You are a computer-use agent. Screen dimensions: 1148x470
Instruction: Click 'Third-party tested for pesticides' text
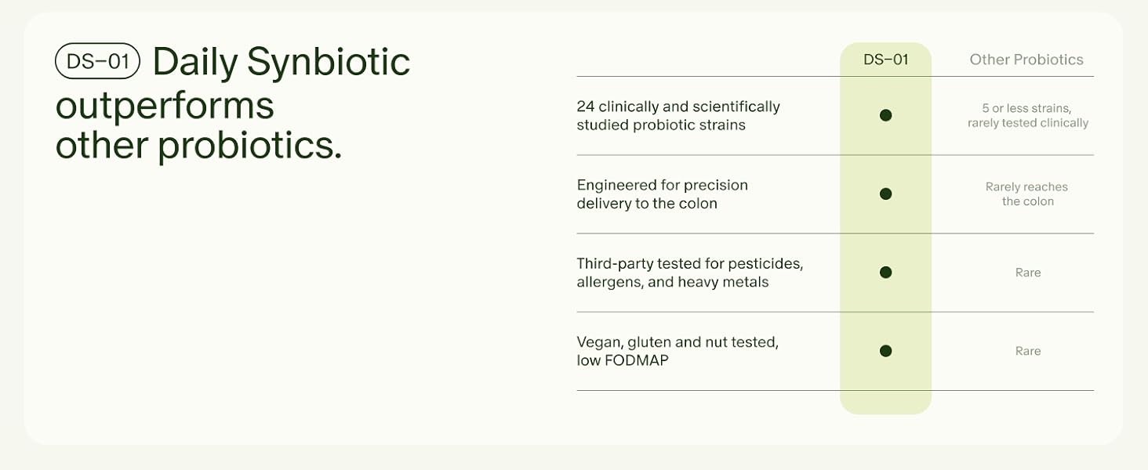[689, 264]
